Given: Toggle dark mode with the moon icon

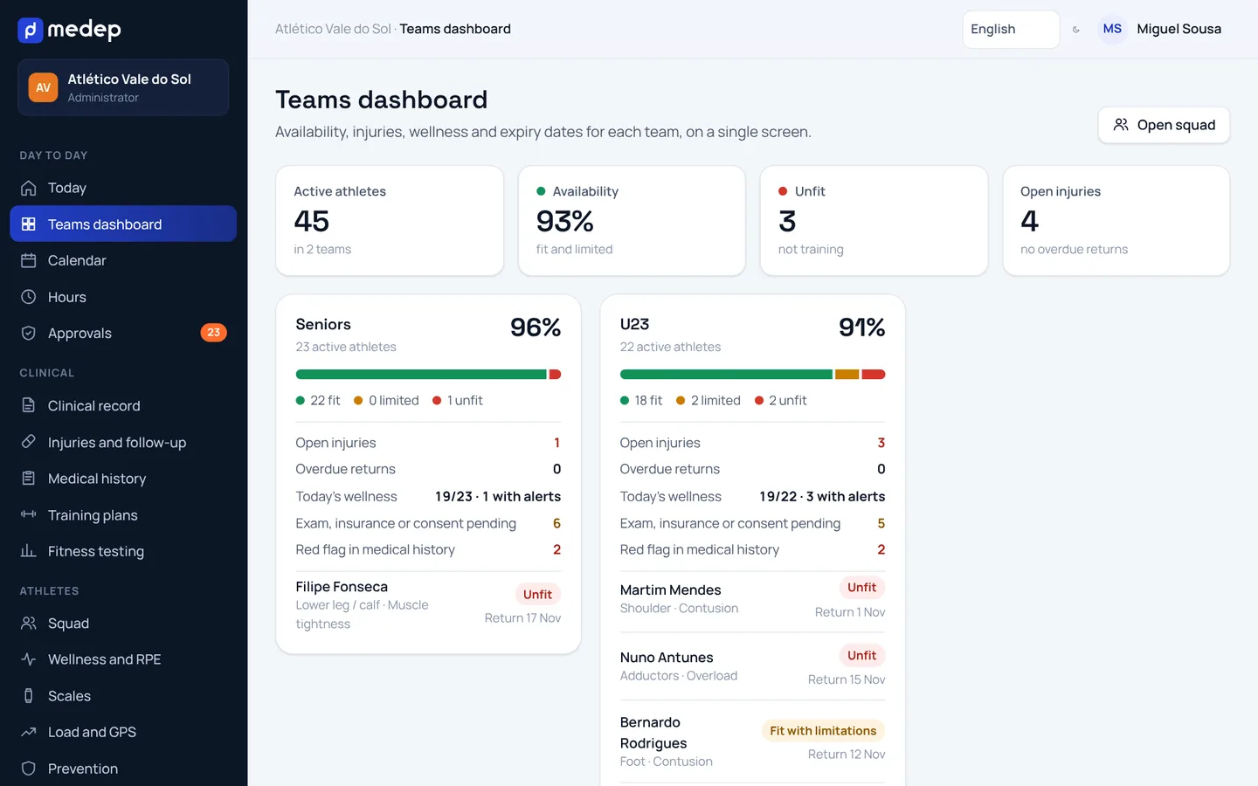Looking at the screenshot, I should pos(1076,30).
